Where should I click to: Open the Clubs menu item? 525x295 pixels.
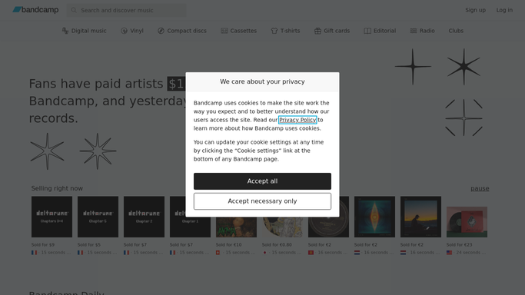click(x=456, y=31)
